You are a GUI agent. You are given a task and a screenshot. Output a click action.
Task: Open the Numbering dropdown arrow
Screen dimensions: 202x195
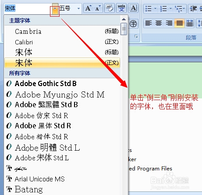click(170, 9)
